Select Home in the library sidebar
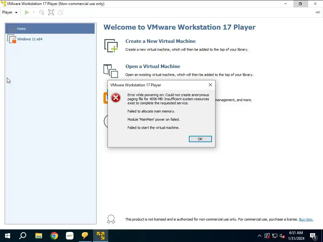 coord(50,29)
